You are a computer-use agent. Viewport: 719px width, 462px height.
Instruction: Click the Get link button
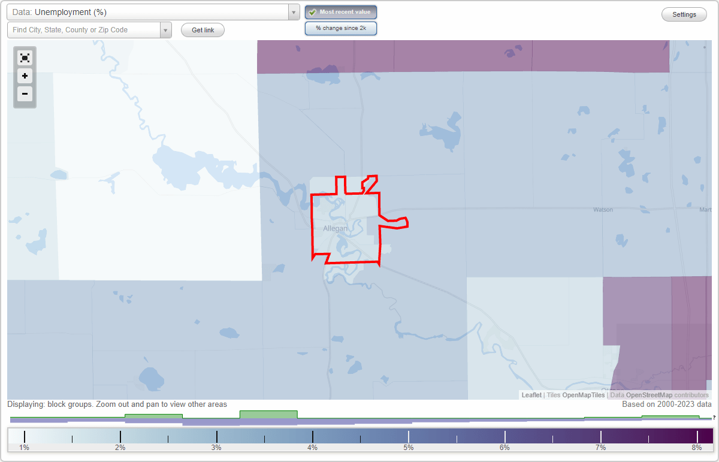[202, 29]
